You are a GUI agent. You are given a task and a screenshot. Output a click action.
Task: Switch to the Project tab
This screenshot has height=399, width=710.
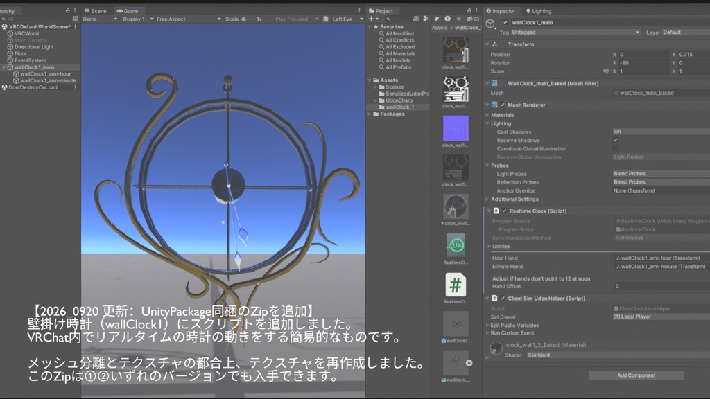tap(381, 11)
